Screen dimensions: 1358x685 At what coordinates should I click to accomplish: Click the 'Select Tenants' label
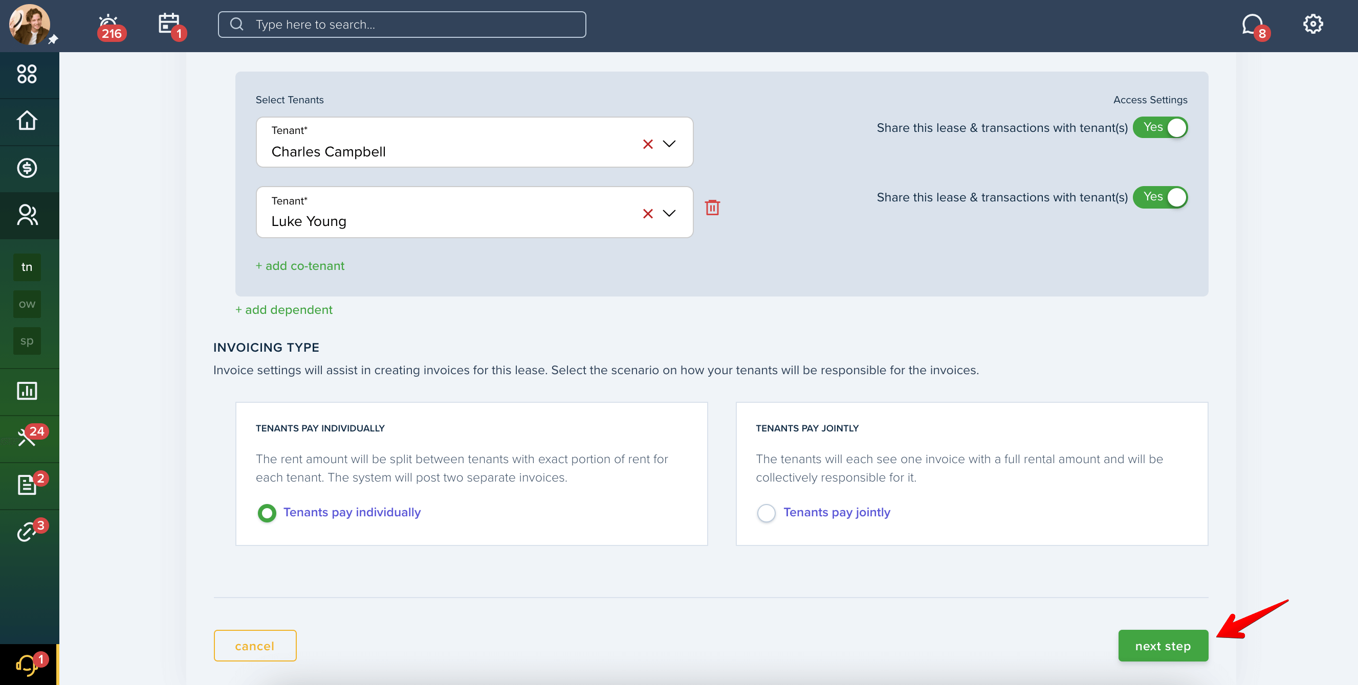[x=290, y=100]
